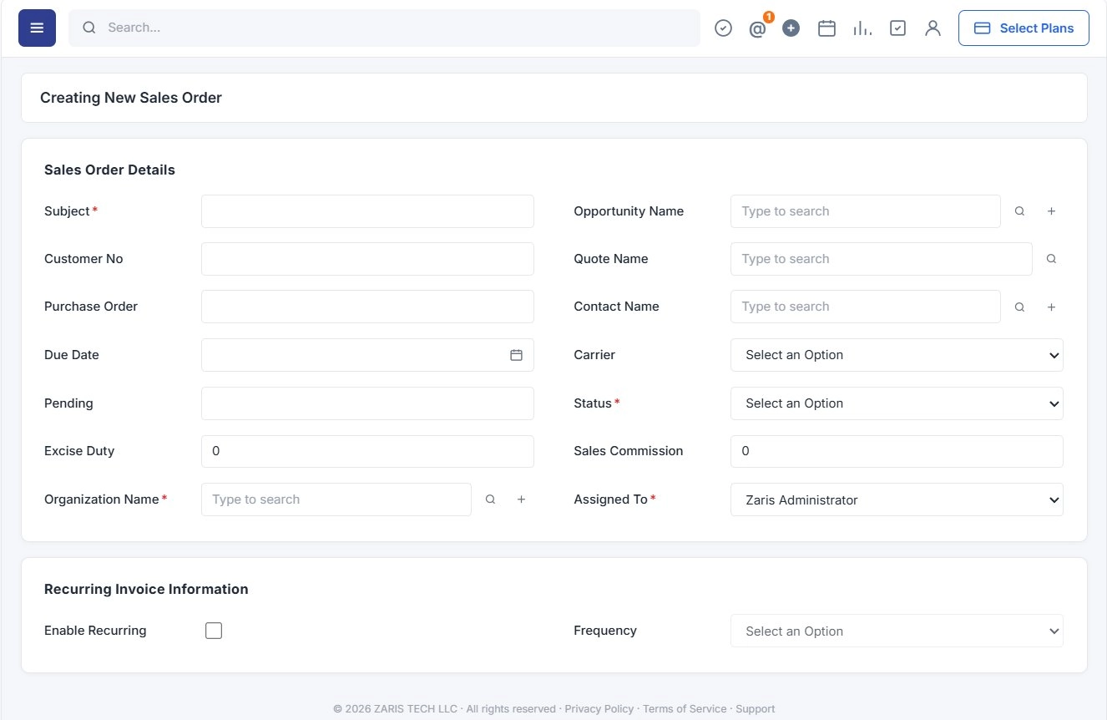Open the Status dropdown
This screenshot has height=720, width=1107.
coord(897,403)
